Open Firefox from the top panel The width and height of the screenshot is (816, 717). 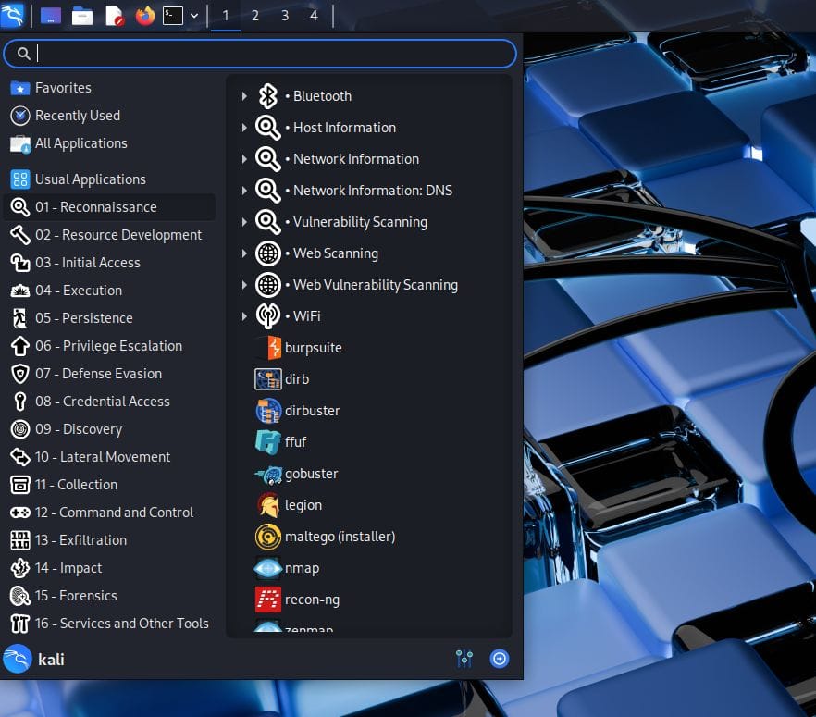144,16
